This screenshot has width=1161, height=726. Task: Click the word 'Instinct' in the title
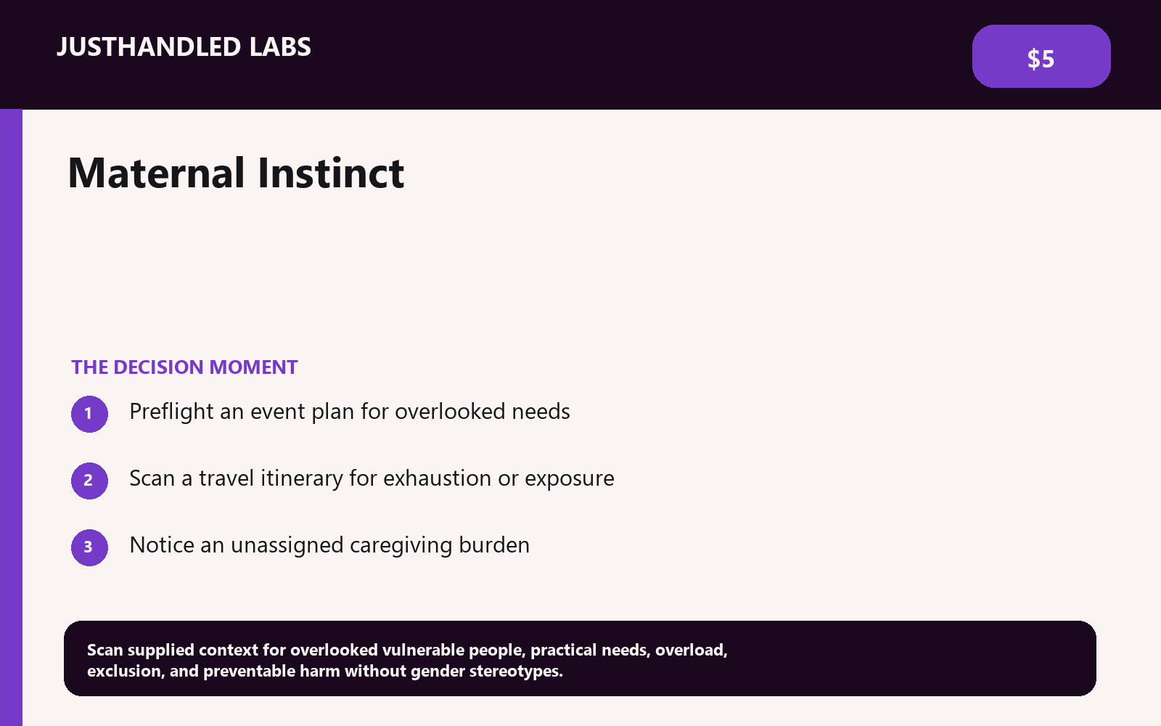click(x=331, y=173)
